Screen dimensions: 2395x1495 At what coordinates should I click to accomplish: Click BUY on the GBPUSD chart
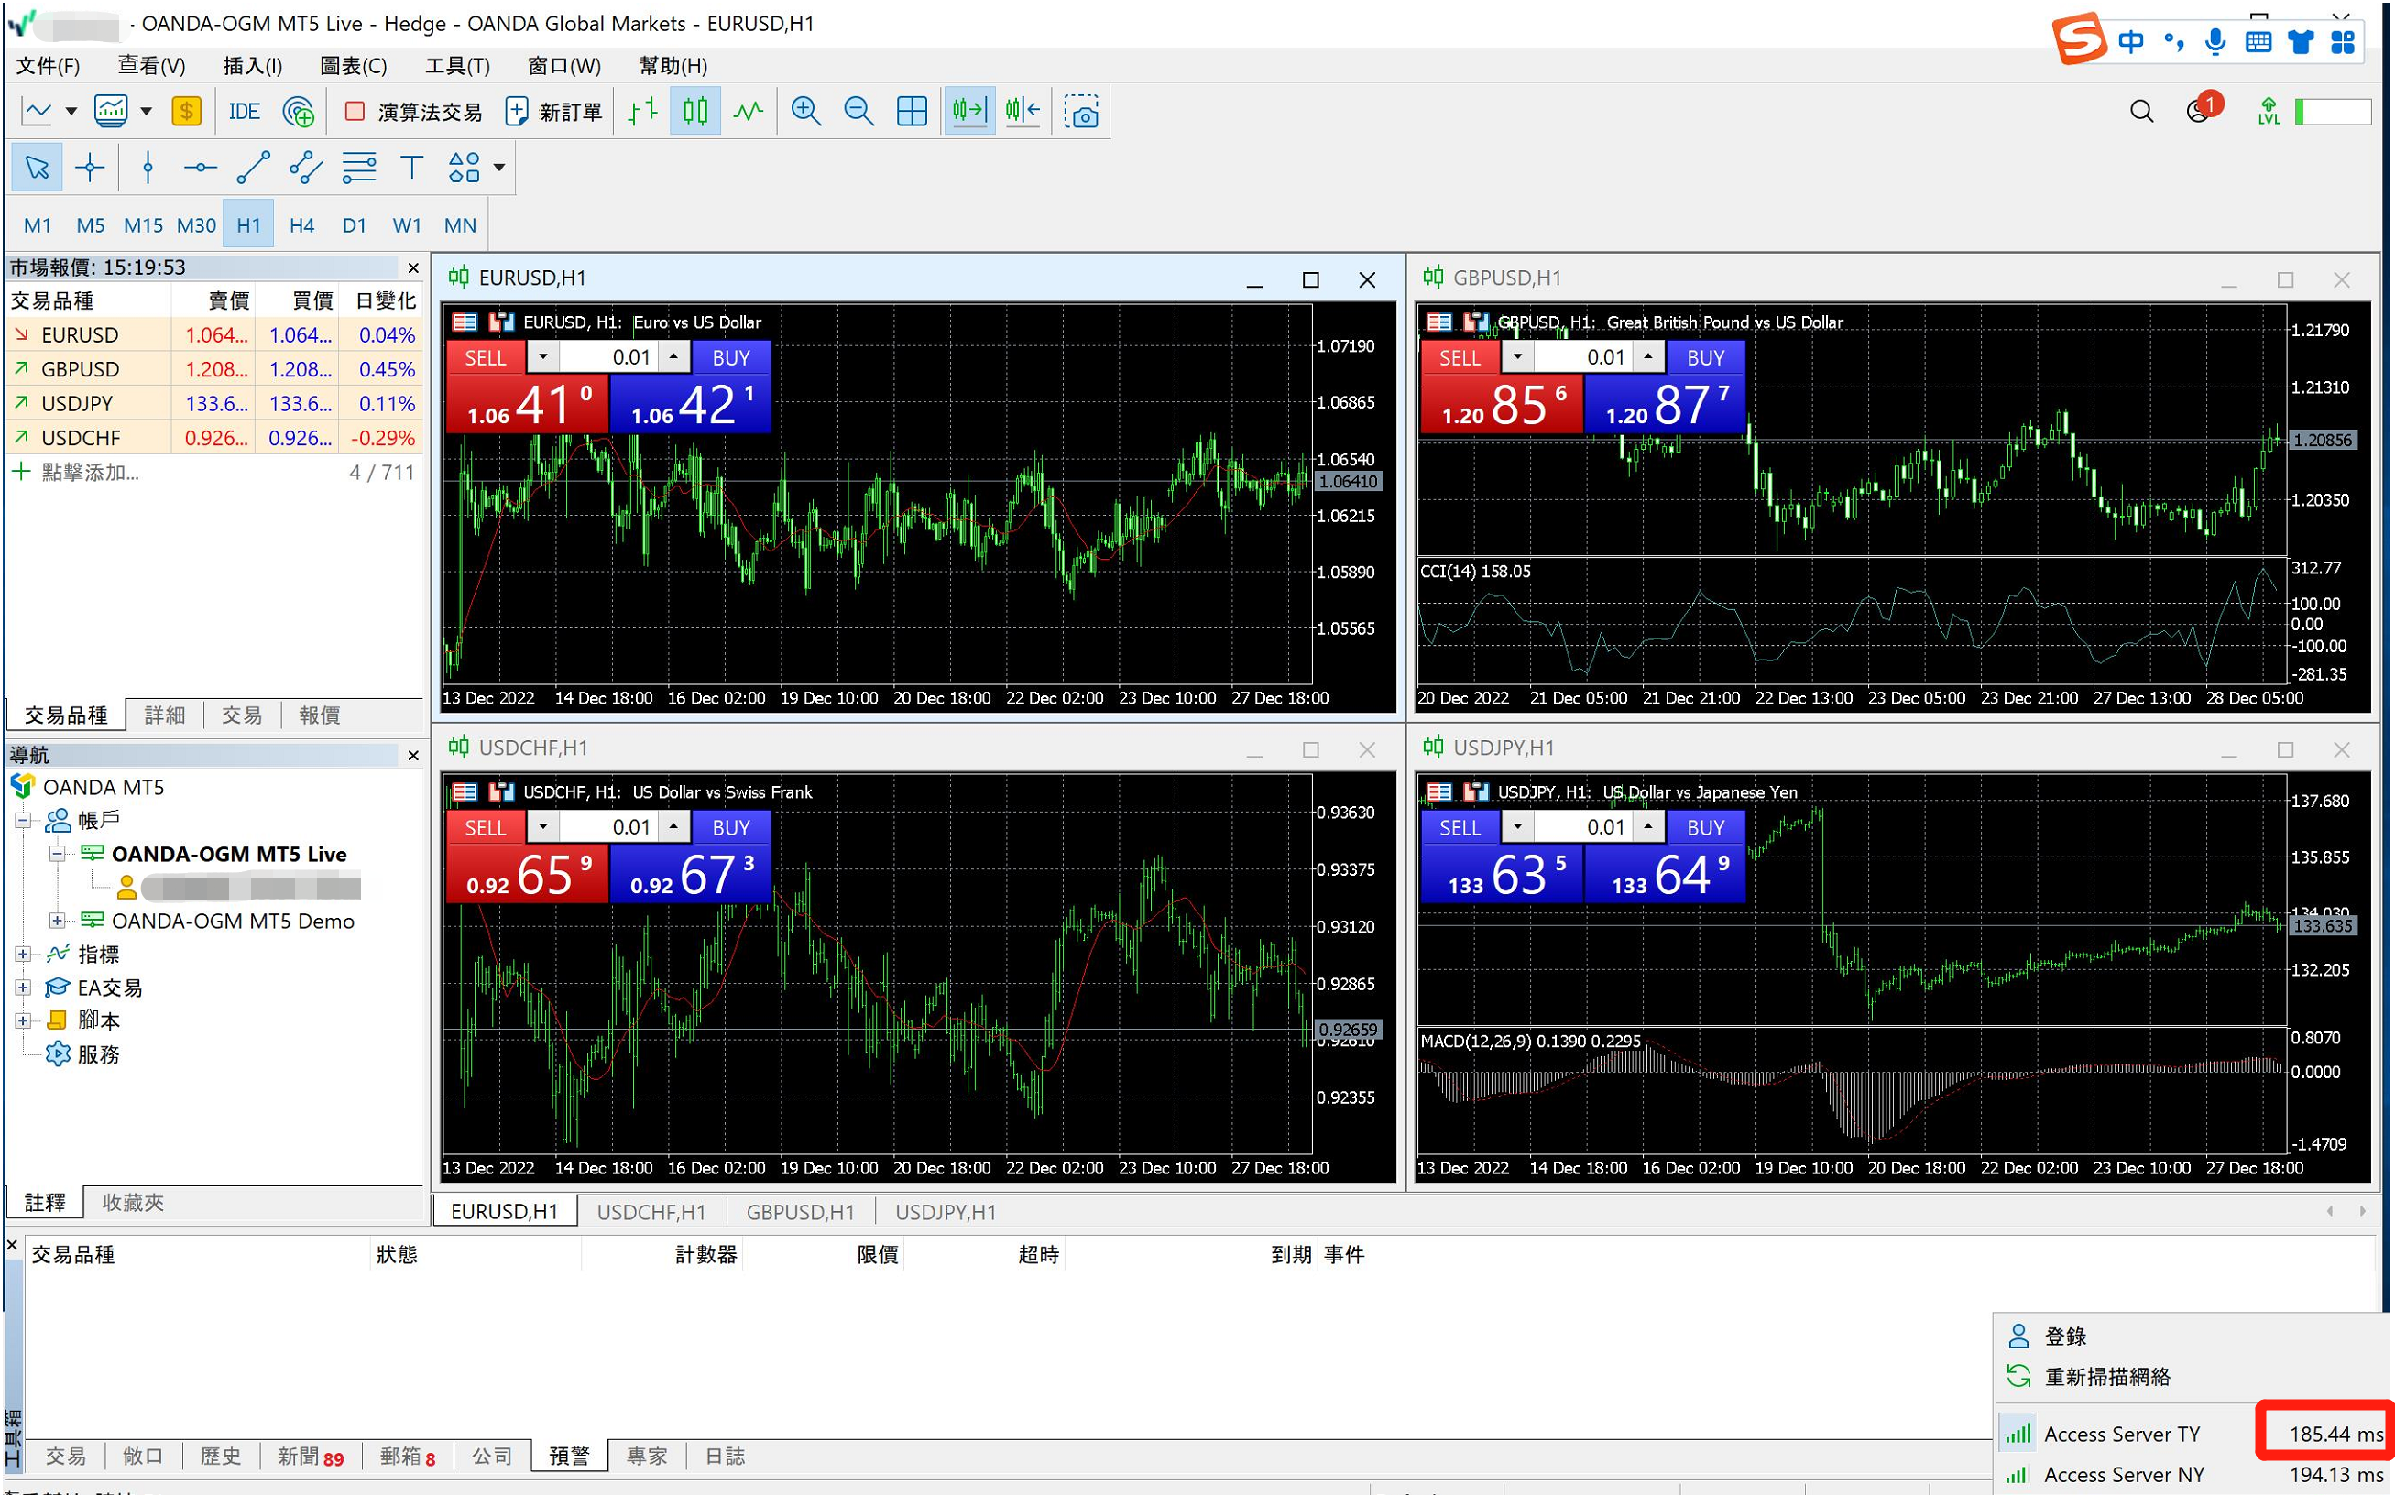click(x=1705, y=358)
